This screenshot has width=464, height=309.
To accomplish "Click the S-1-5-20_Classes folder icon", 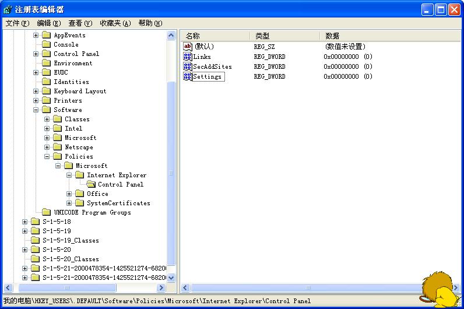I will (35, 259).
